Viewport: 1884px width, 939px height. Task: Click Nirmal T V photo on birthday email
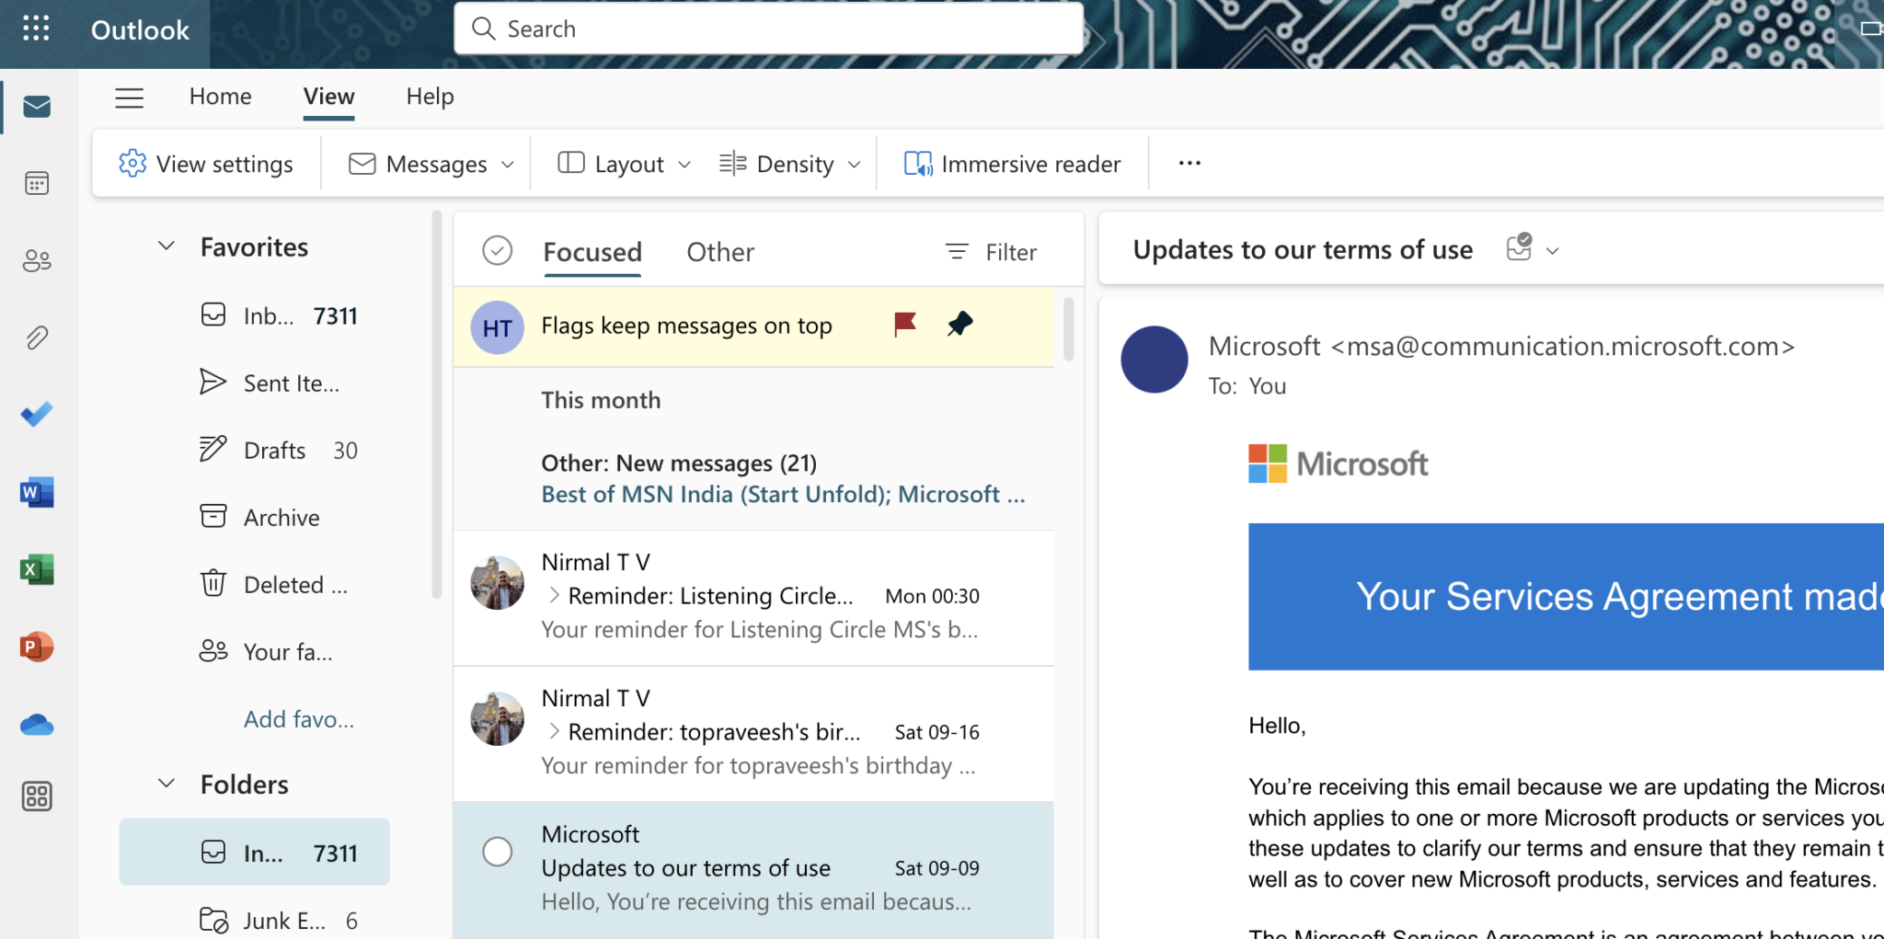click(x=498, y=718)
